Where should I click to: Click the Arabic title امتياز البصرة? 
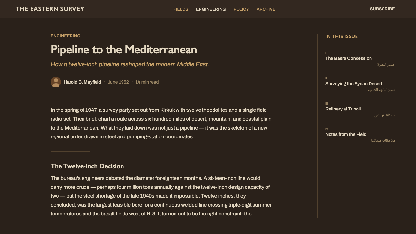coord(386,64)
